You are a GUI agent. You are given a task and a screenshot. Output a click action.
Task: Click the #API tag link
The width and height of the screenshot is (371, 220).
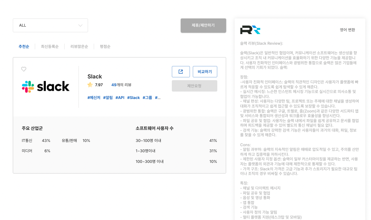pyautogui.click(x=120, y=98)
